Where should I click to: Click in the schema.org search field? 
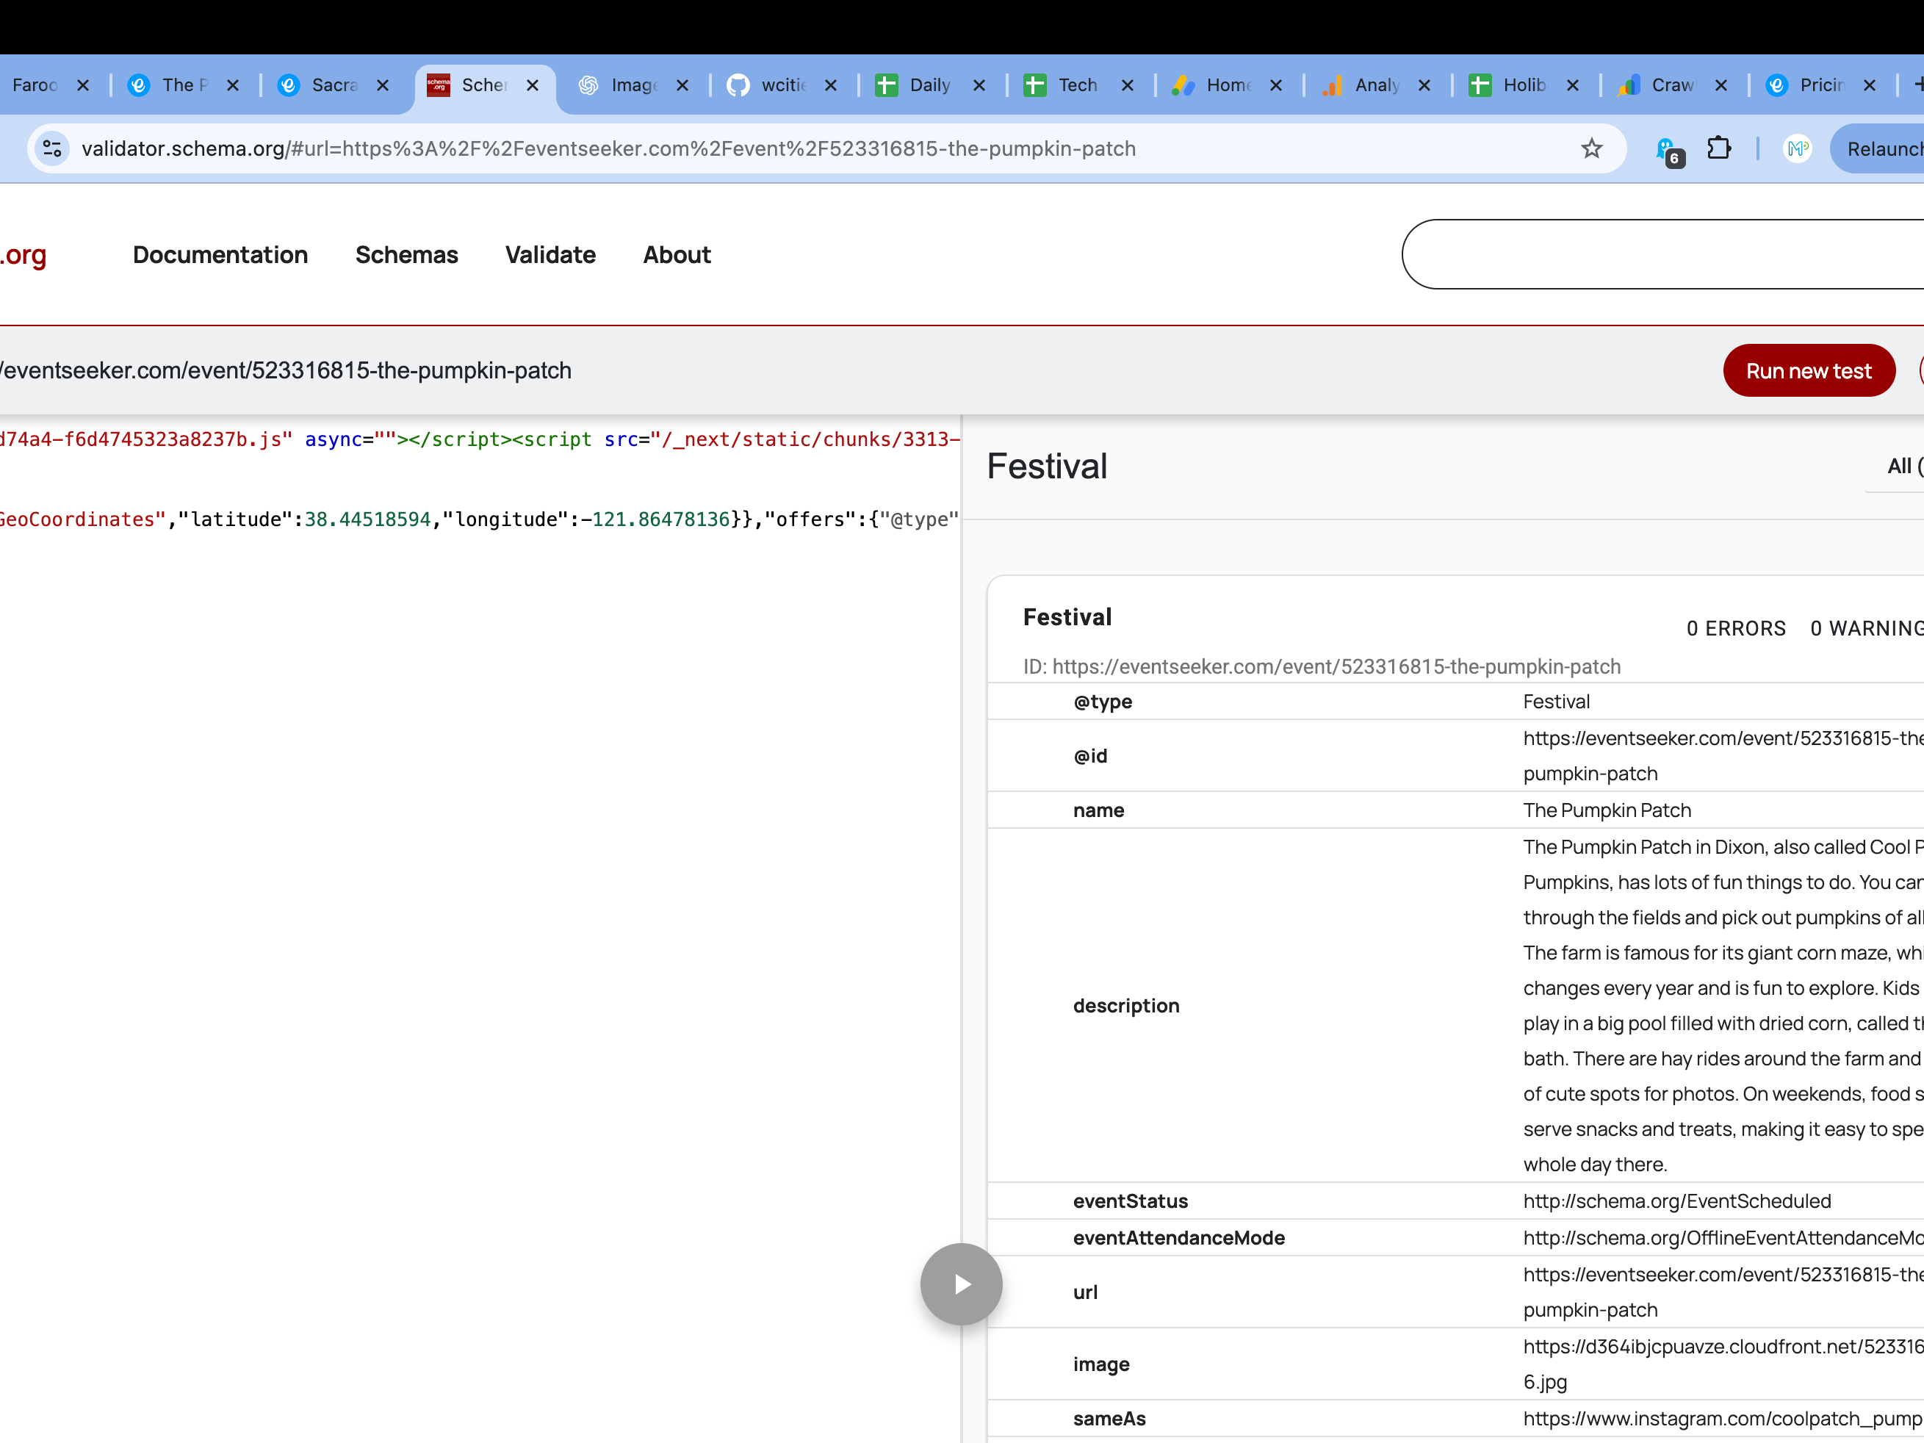click(1653, 254)
